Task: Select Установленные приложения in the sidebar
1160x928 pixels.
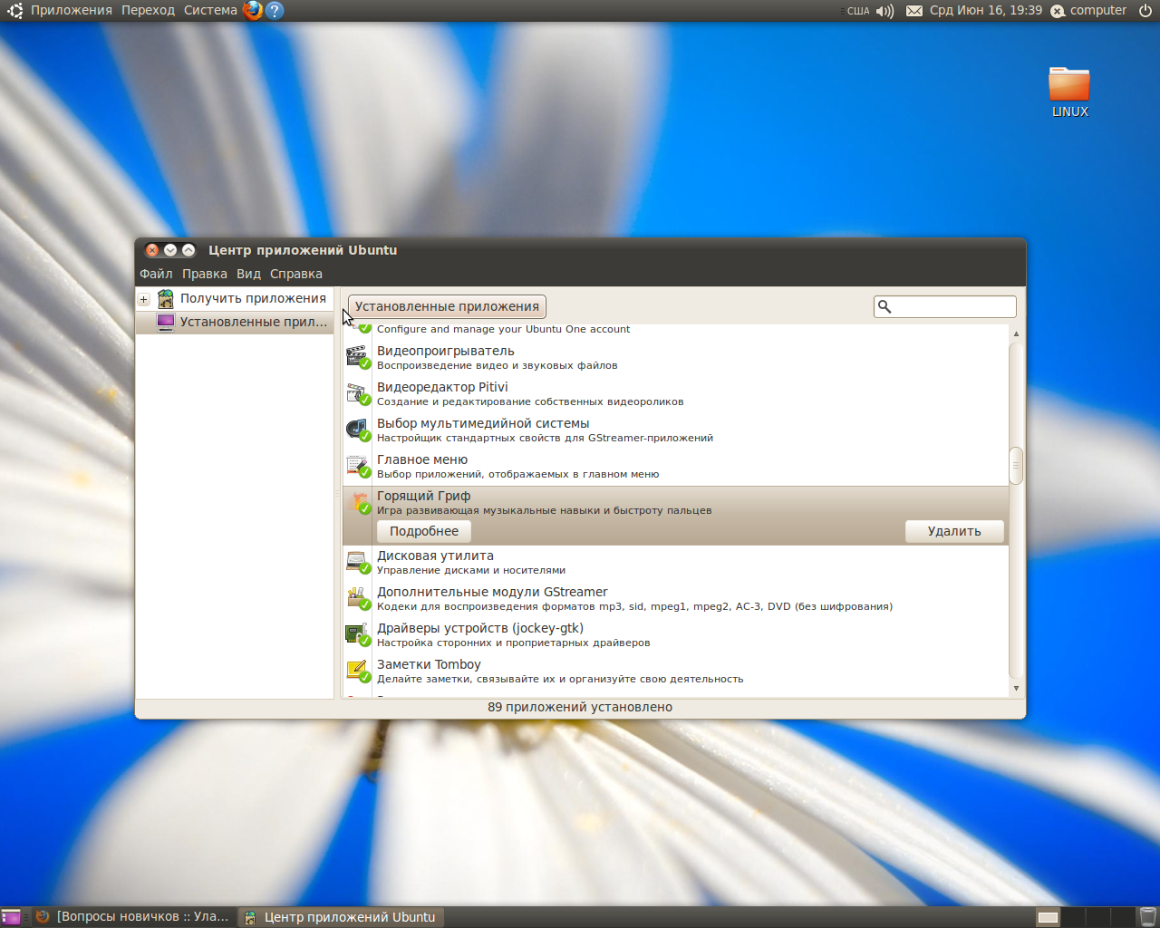Action: tap(243, 322)
